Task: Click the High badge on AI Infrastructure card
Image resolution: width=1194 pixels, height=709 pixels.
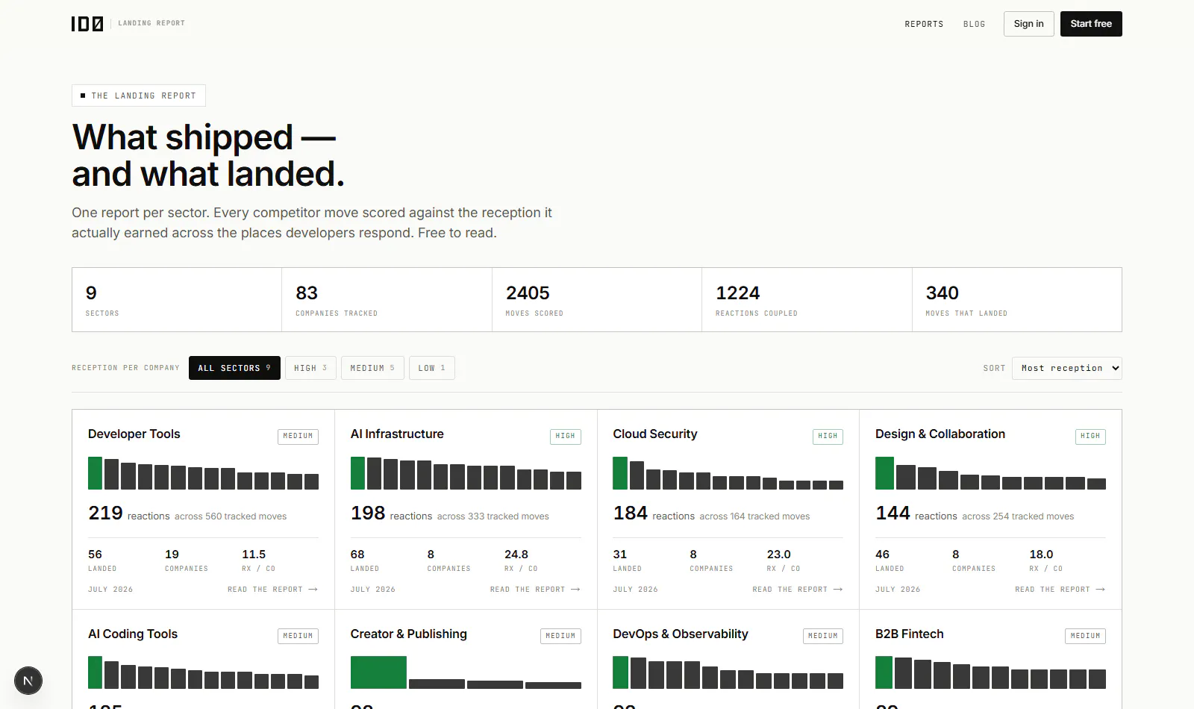Action: [x=566, y=437]
